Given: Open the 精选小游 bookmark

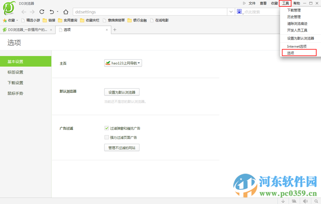Looking at the screenshot, I should [31, 20].
